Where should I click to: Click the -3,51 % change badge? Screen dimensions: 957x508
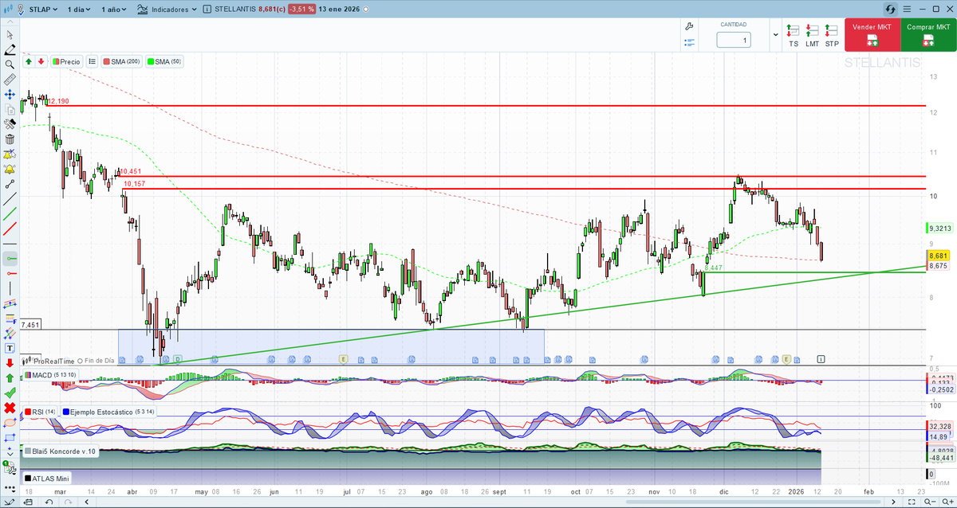click(x=301, y=10)
